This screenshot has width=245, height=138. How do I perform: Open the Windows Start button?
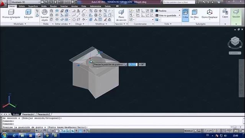4,135
